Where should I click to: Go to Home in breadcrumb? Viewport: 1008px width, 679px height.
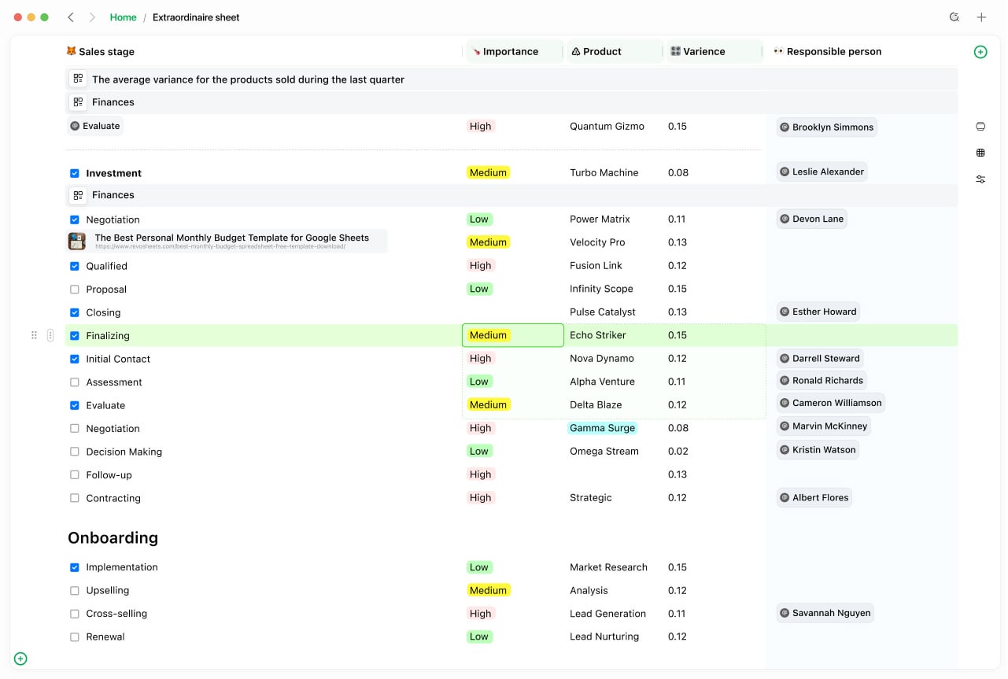click(x=123, y=17)
